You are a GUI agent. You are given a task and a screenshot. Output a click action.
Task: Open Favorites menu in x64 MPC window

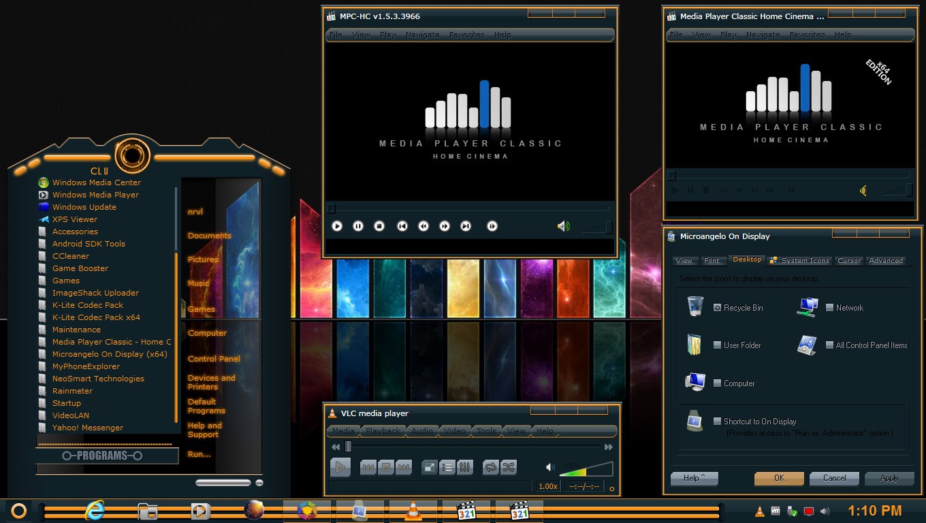point(808,35)
